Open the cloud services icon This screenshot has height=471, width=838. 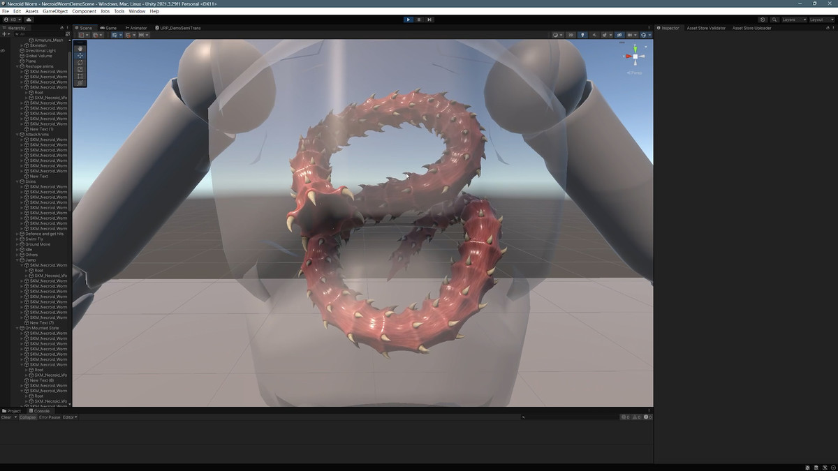(29, 20)
